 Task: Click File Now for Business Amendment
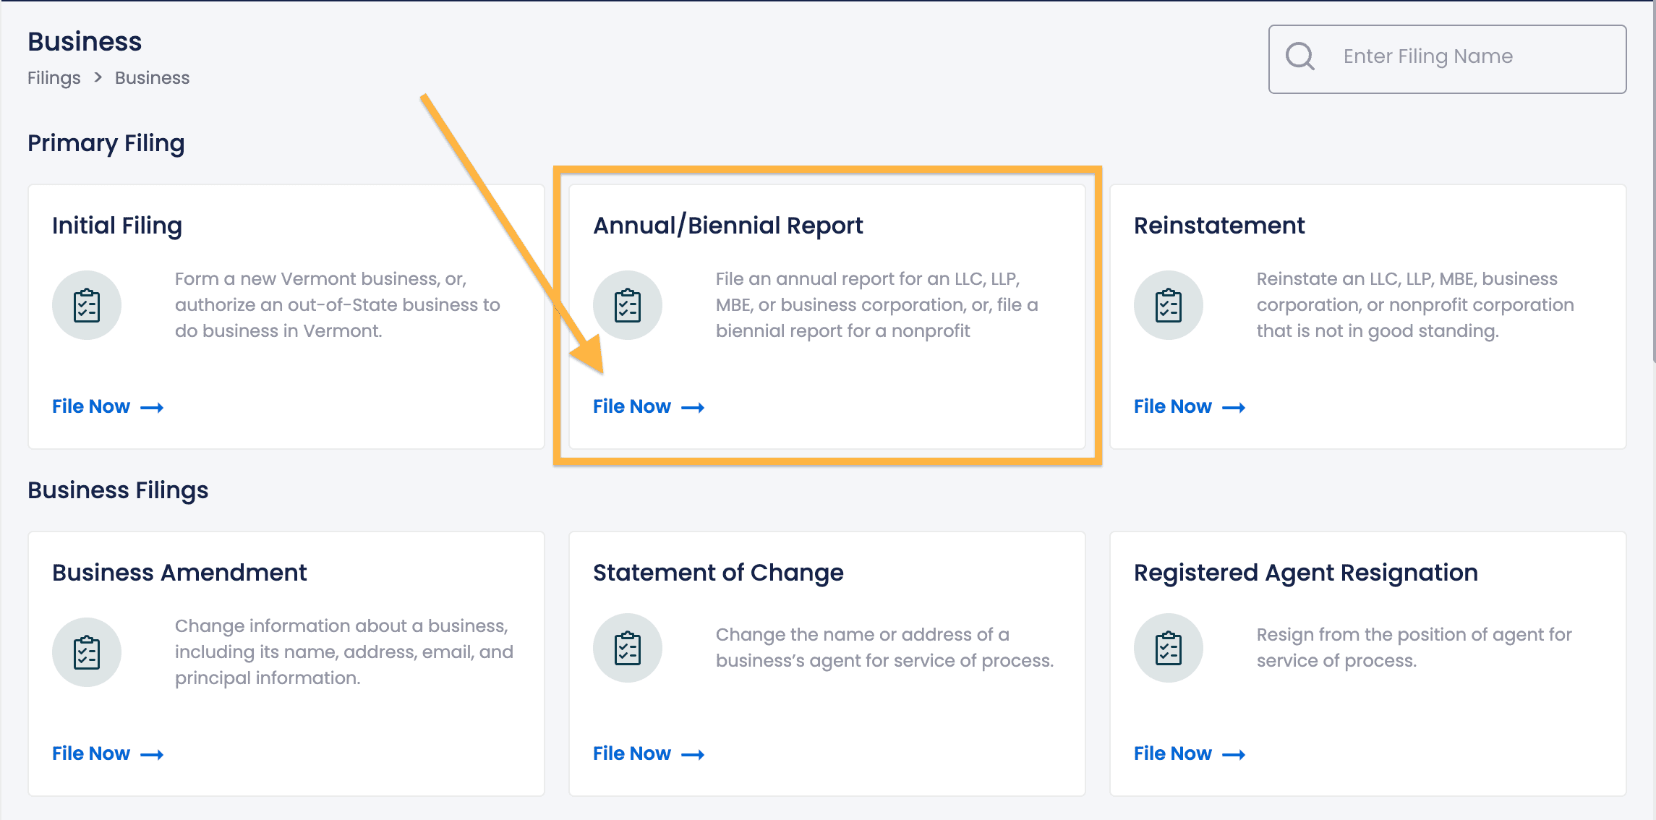90,753
